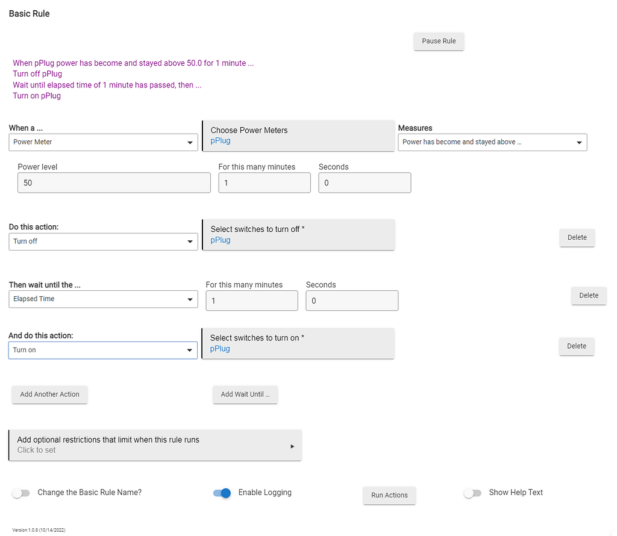Click the Add Wait Until button
The height and width of the screenshot is (536, 617).
[x=245, y=394]
